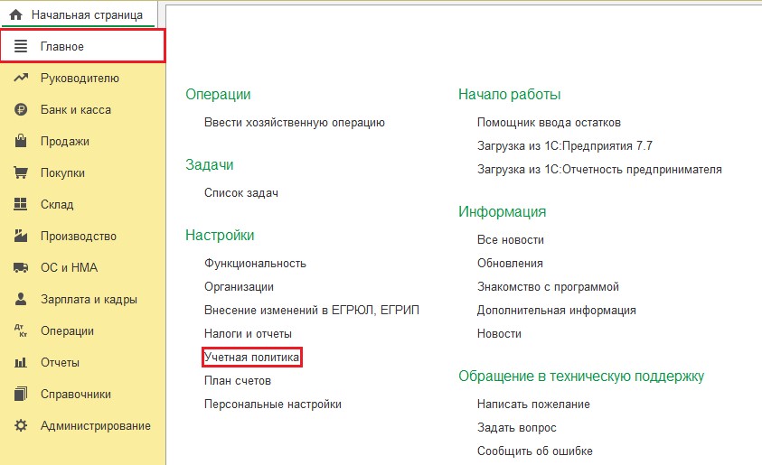Click Ввести хозяйственную операцию link
This screenshot has width=762, height=465.
coord(295,123)
